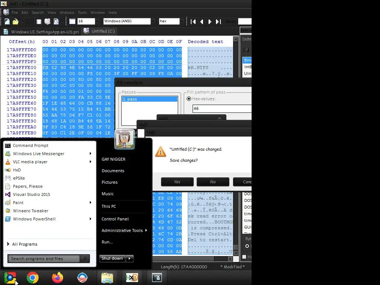Go to first sector button
The width and height of the screenshot is (380, 285).
click(x=193, y=22)
